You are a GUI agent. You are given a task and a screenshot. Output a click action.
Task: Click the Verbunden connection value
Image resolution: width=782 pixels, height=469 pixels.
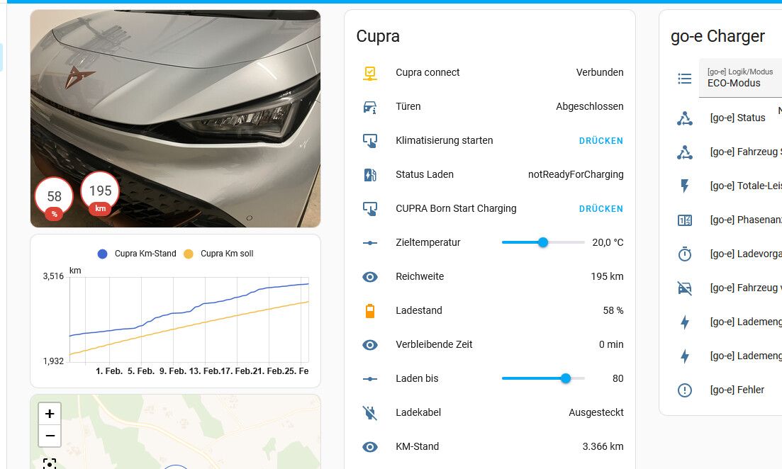click(600, 73)
